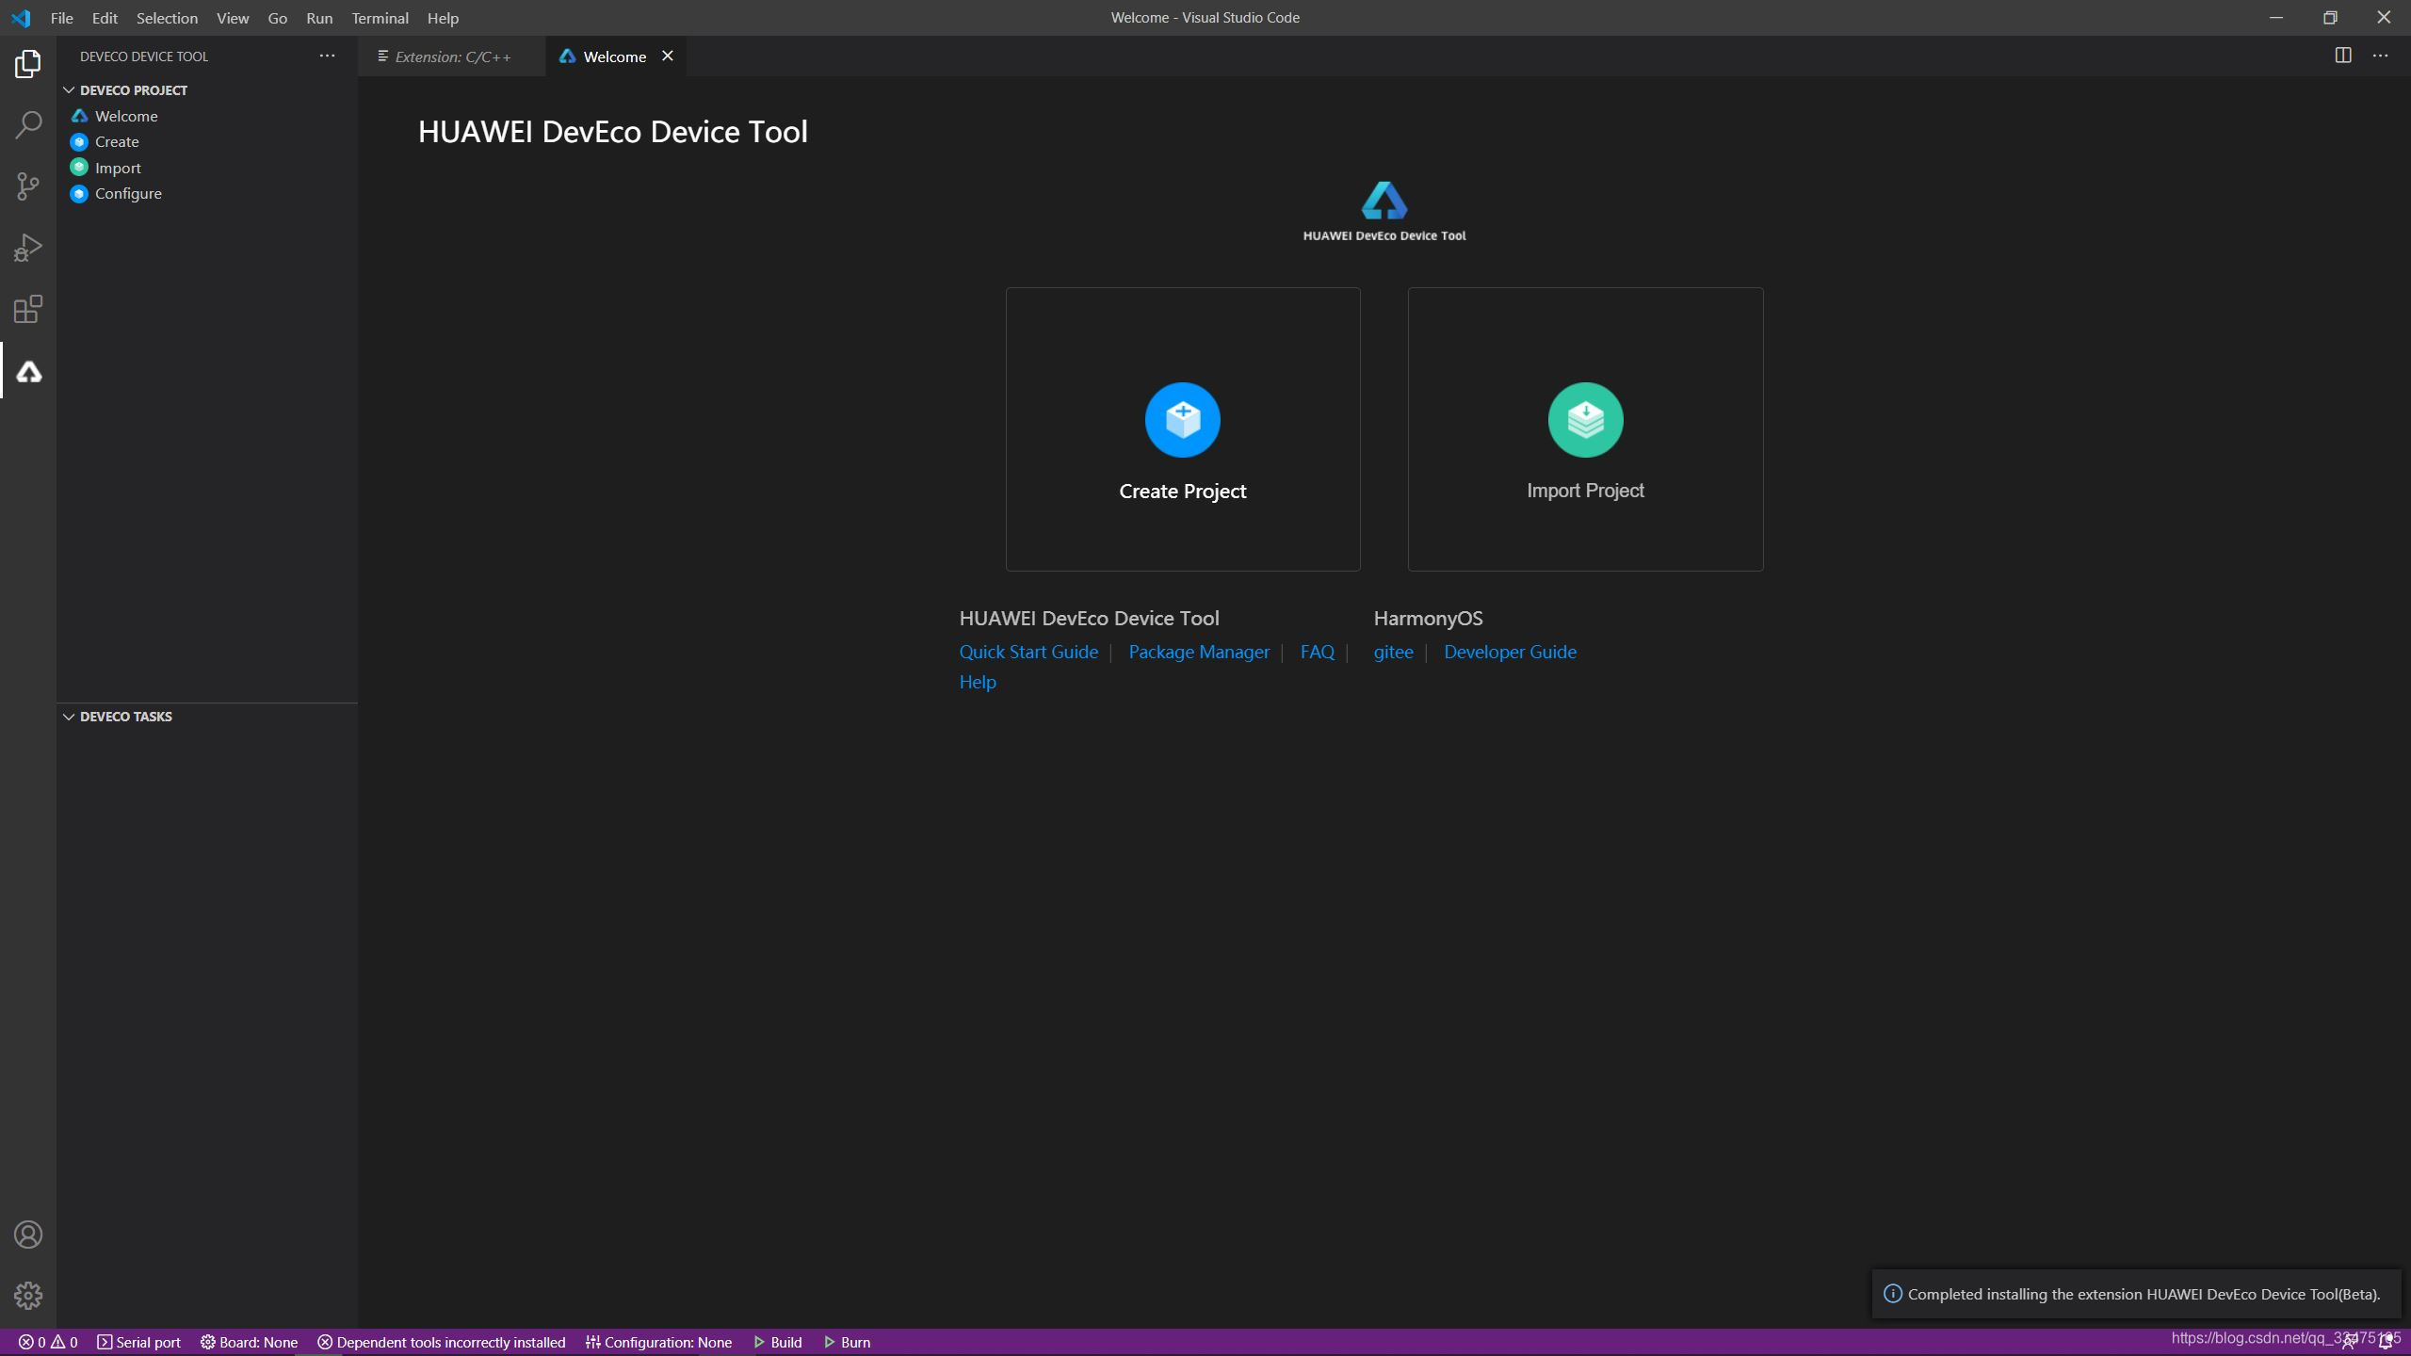Open the Help link below Quick Start Guide
Viewport: 2411px width, 1356px height.
pyautogui.click(x=978, y=682)
